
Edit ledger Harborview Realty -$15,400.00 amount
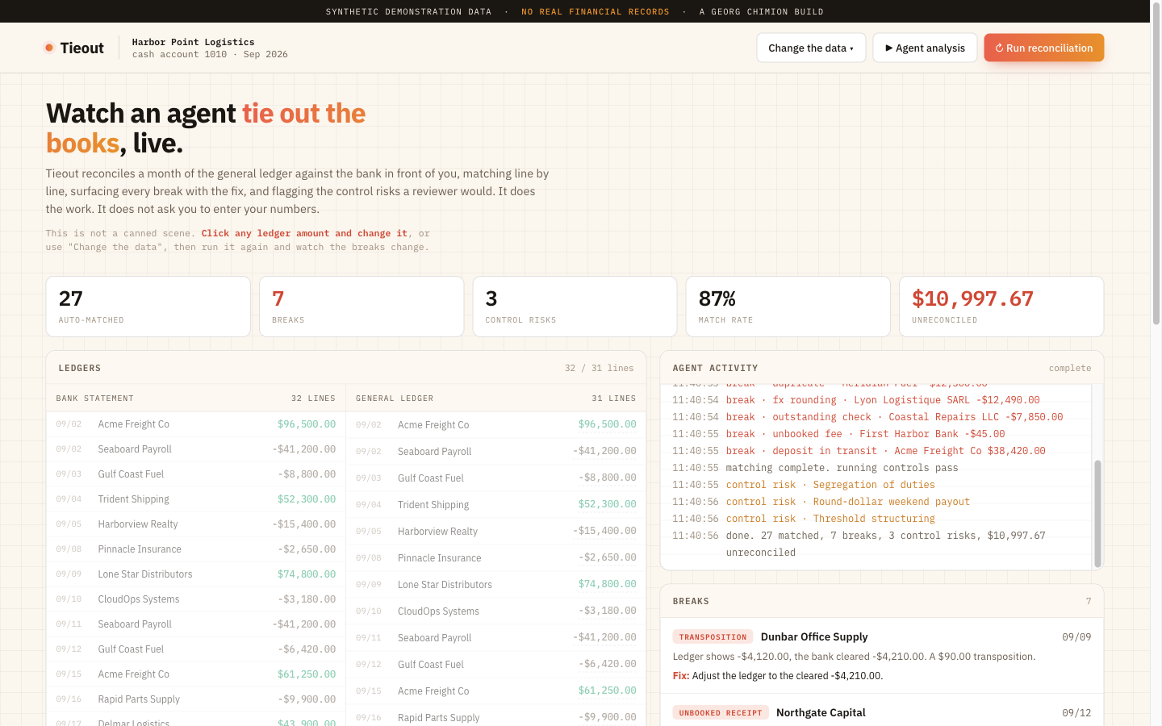[604, 531]
